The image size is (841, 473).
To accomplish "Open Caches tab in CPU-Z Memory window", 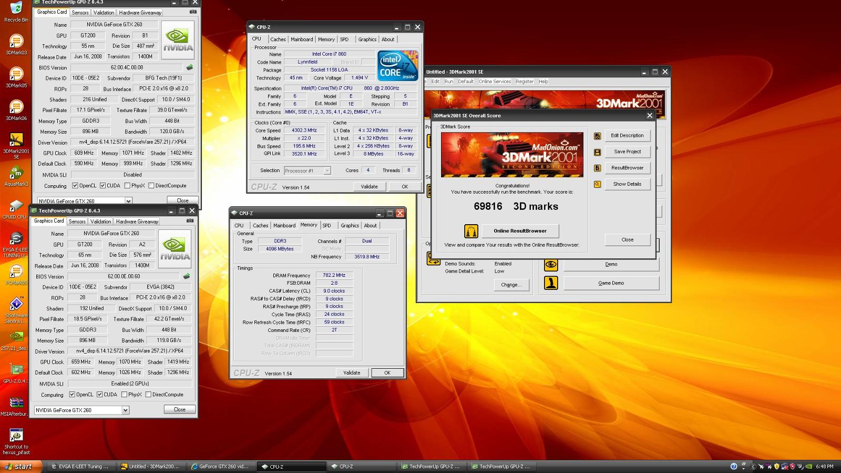I will 260,226.
